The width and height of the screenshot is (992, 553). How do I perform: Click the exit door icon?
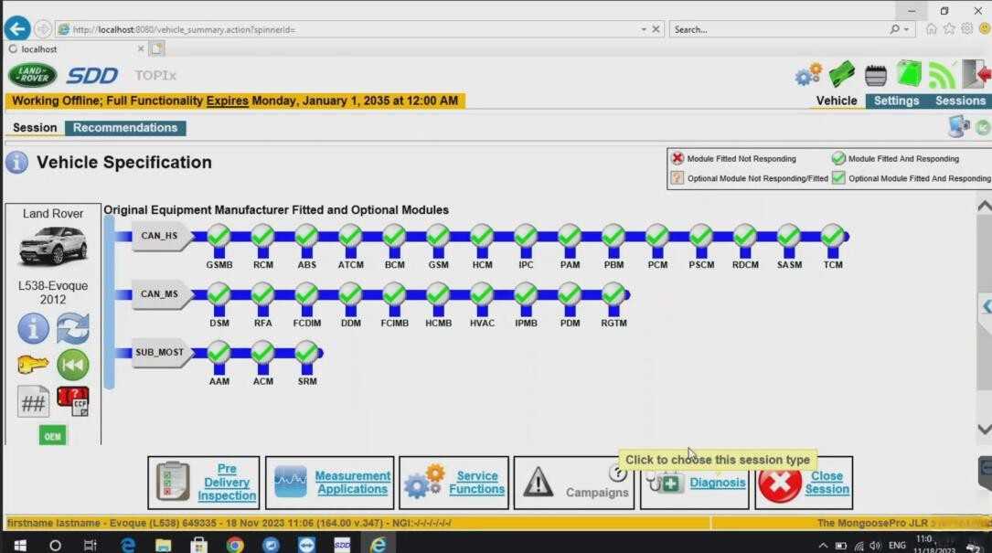coord(976,74)
